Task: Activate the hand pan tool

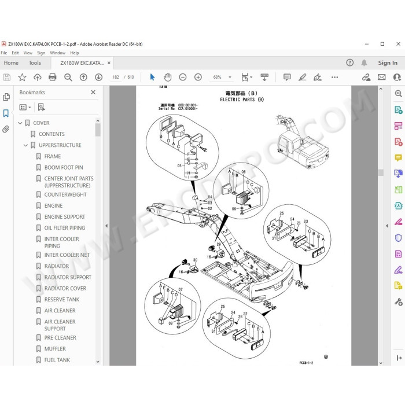Action: click(x=168, y=77)
